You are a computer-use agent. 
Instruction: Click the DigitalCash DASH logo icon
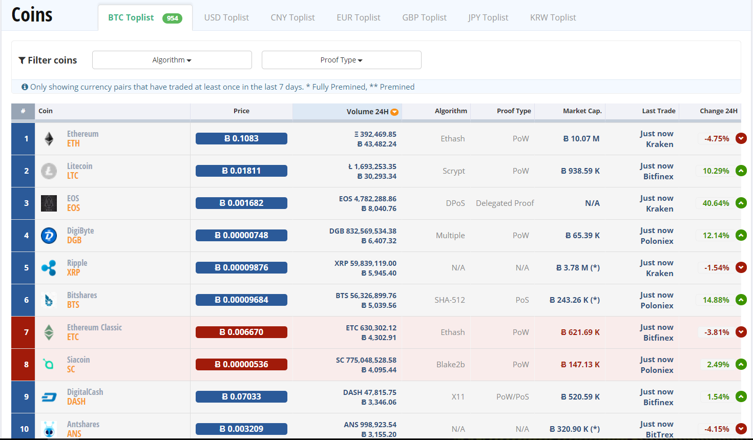[x=49, y=397]
